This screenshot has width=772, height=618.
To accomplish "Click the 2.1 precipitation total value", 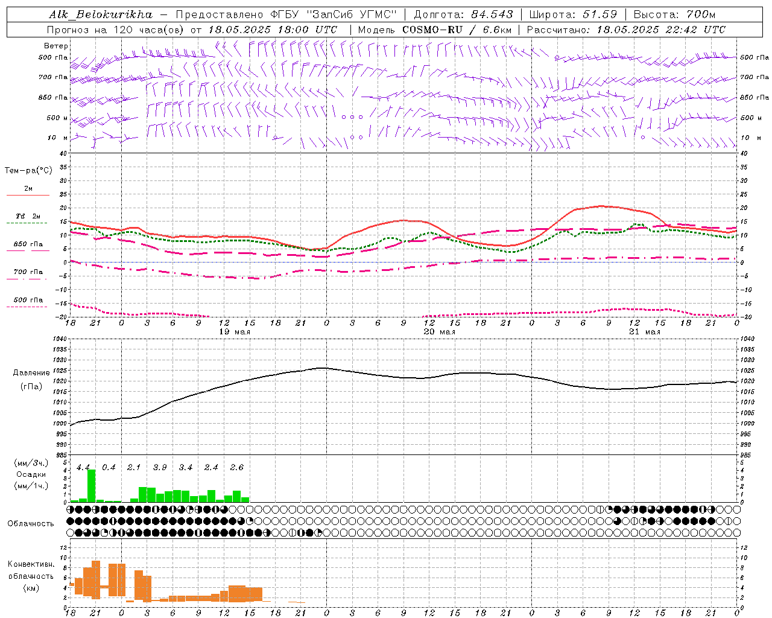I will (134, 468).
